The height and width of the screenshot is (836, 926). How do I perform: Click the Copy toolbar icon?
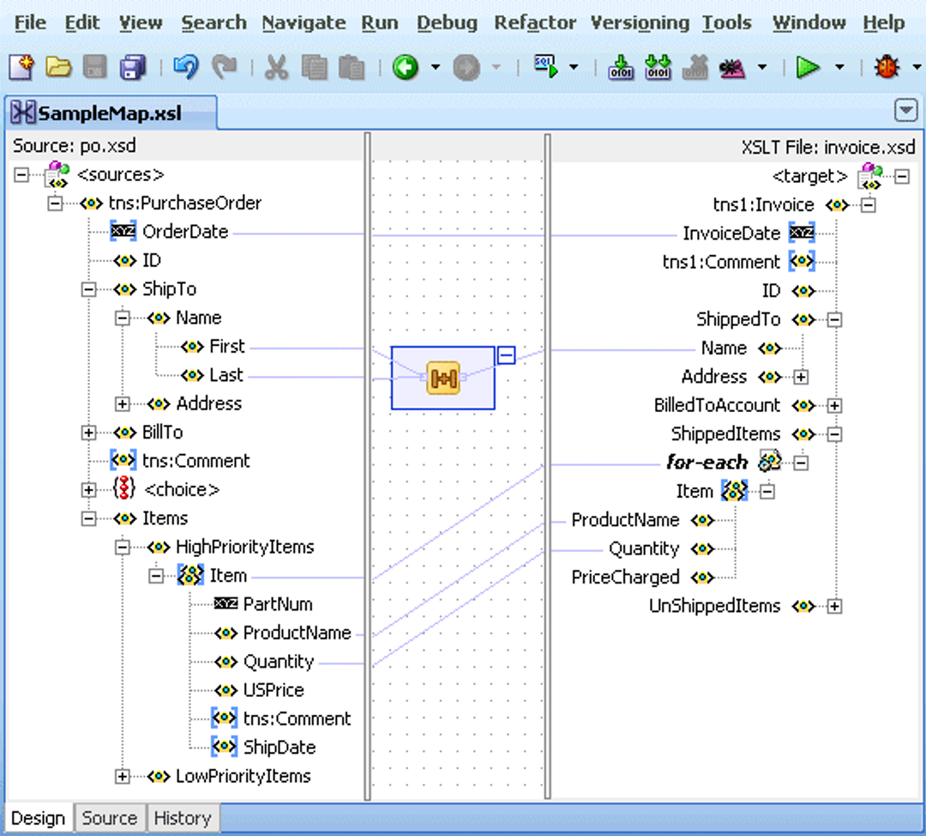point(313,68)
